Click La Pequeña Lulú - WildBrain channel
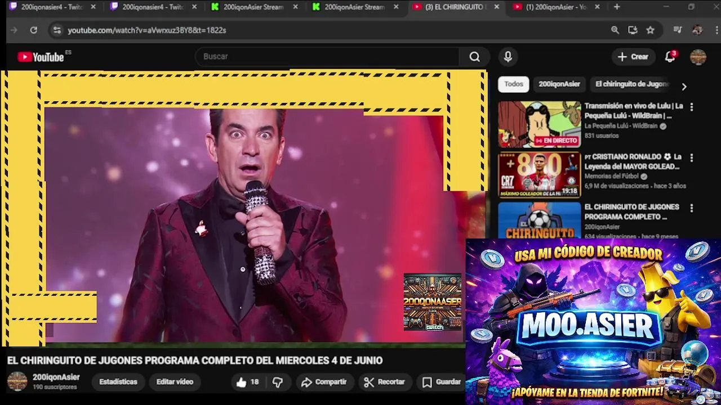The width and height of the screenshot is (721, 405). pyautogui.click(x=621, y=127)
